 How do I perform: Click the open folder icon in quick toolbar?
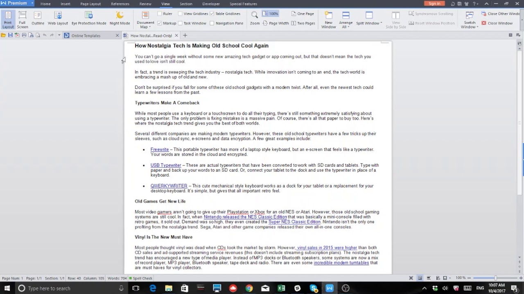[x=3, y=36]
